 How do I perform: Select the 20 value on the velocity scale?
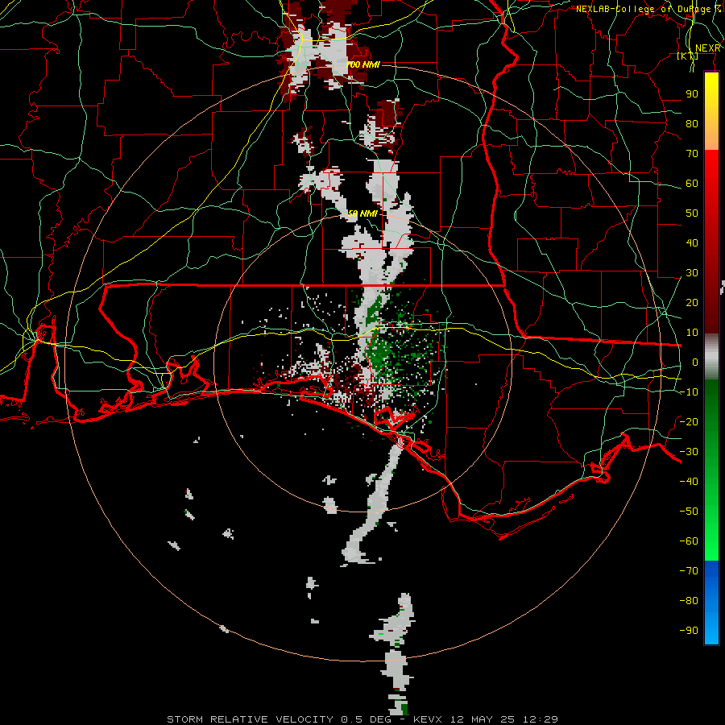pos(692,302)
